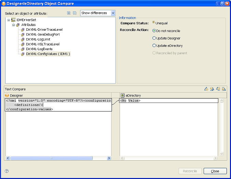The image size is (231, 179).
Task: Click Designer pane scroll left arrow
Action: tap(8, 158)
